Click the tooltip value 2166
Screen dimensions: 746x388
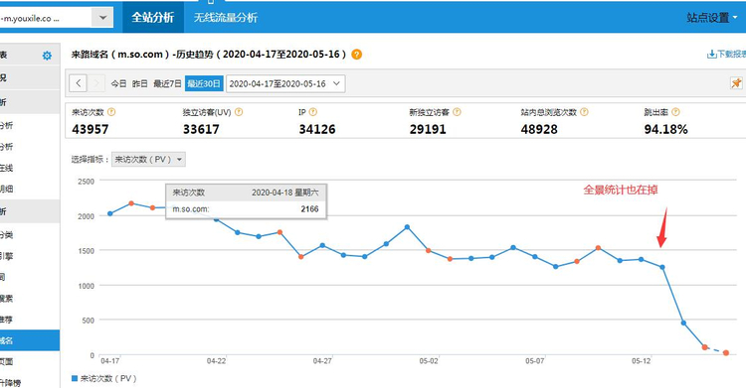click(x=309, y=209)
